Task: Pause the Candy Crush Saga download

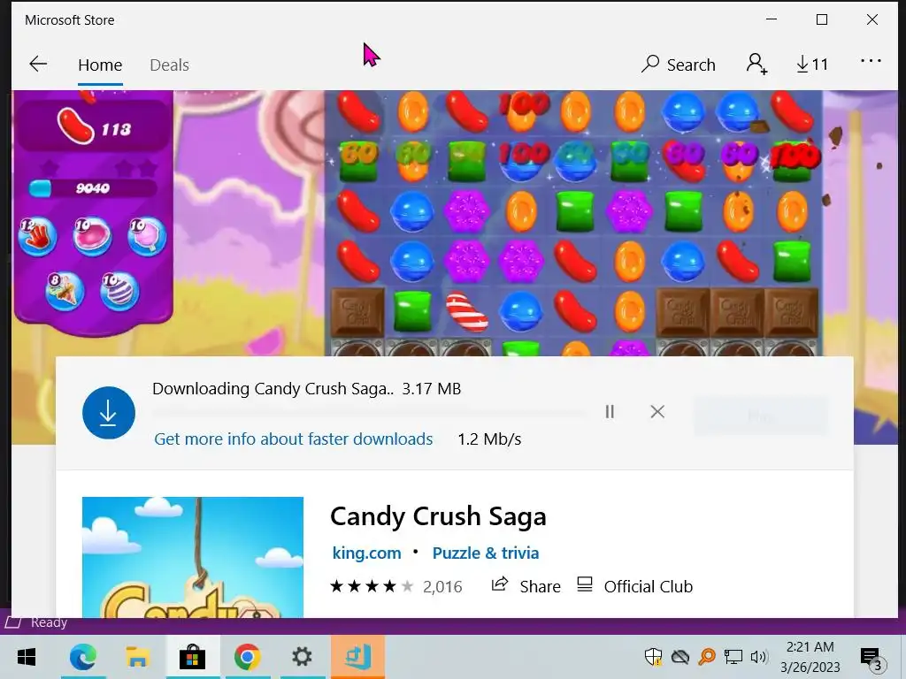Action: [610, 412]
